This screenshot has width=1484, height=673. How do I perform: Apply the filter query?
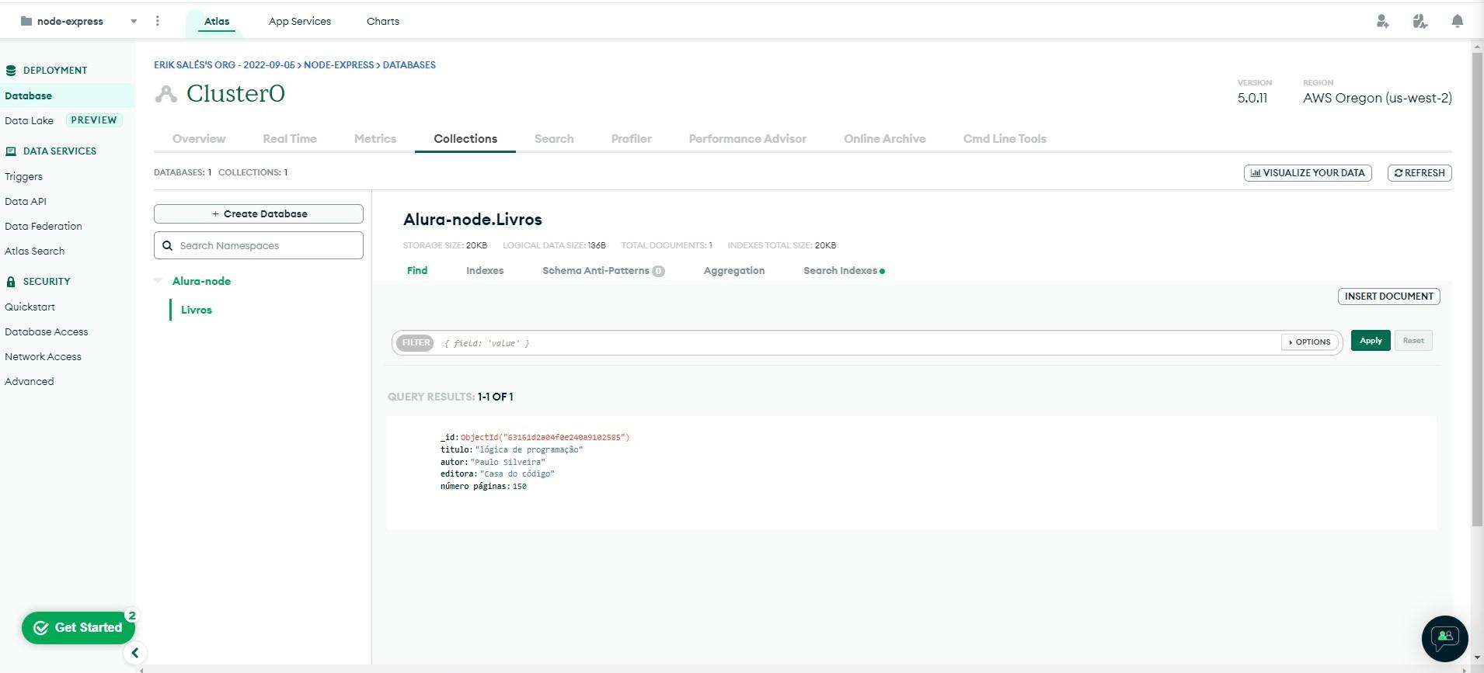pos(1371,341)
